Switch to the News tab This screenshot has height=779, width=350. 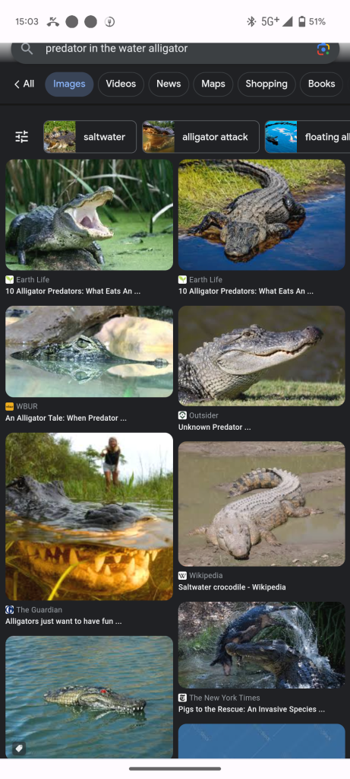point(169,84)
